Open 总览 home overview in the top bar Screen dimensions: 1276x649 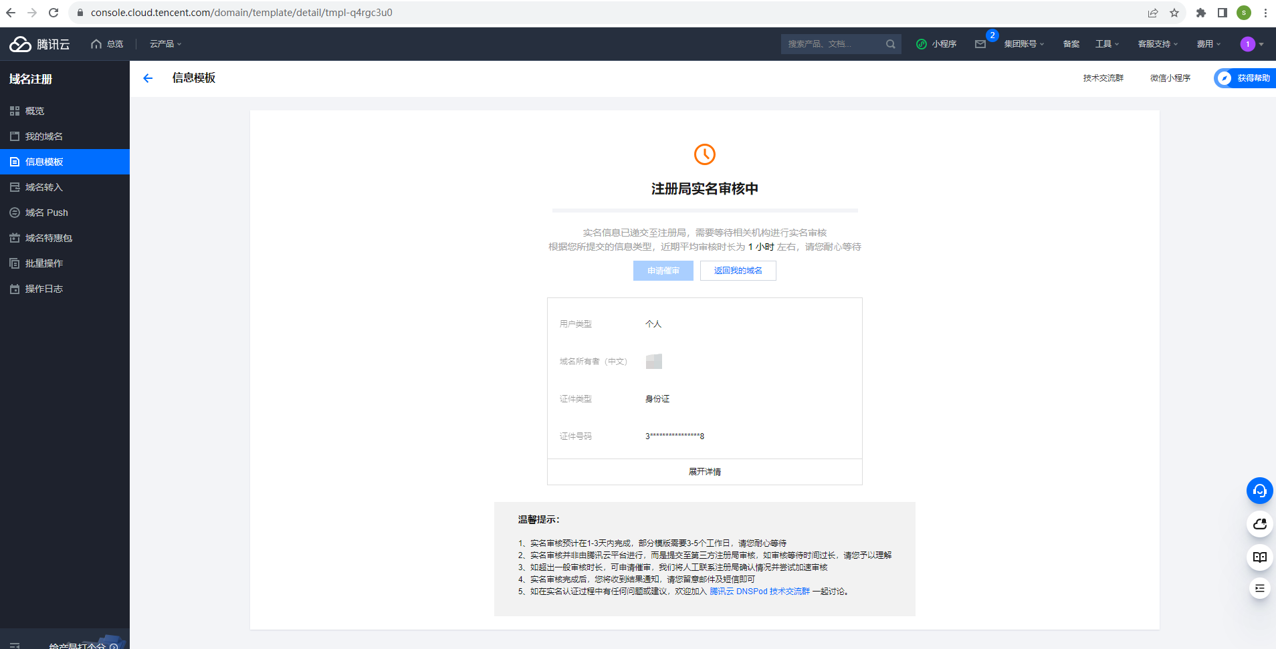[x=107, y=44]
